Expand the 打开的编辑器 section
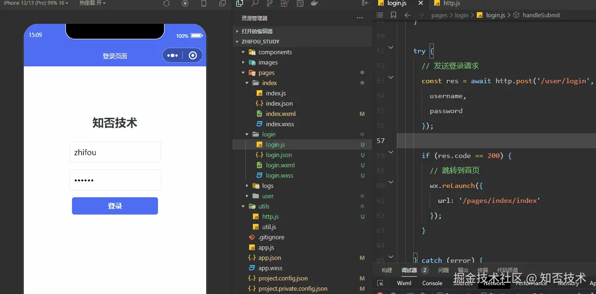The image size is (596, 294). 257,31
